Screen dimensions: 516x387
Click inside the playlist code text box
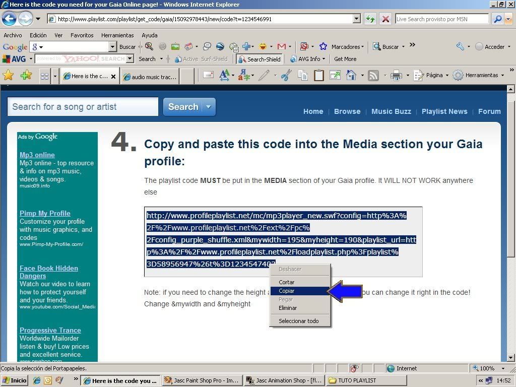coord(283,242)
